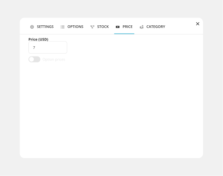The image size is (223, 176).
Task: Click the knob of the Option prices switch
Action: pos(31,59)
